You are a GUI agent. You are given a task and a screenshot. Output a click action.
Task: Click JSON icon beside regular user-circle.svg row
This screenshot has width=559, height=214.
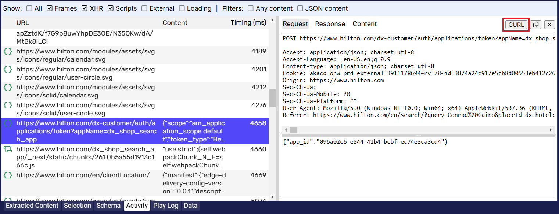pyautogui.click(x=8, y=70)
